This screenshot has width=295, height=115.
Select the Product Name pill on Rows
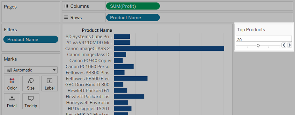pos(133,17)
